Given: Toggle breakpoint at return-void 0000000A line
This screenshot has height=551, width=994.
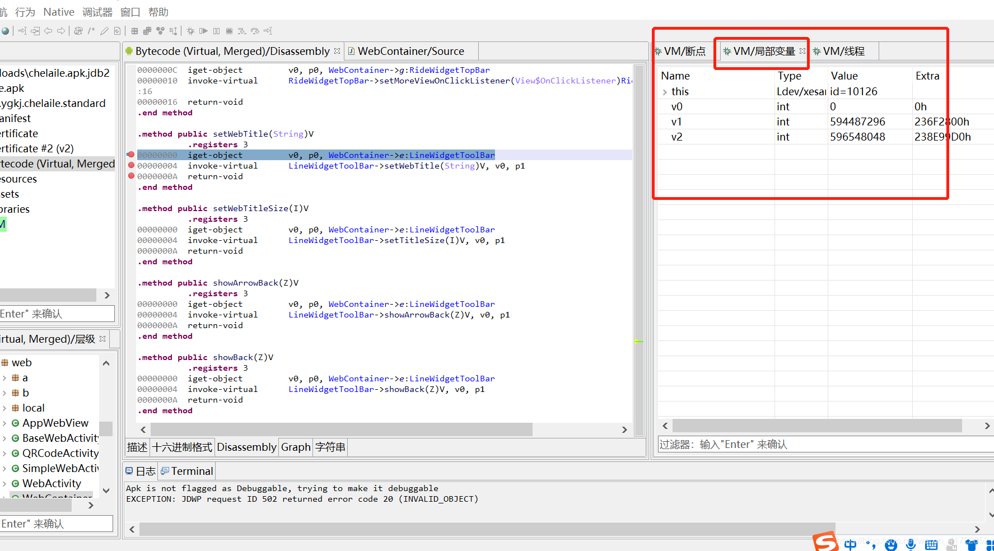Looking at the screenshot, I should (x=131, y=176).
